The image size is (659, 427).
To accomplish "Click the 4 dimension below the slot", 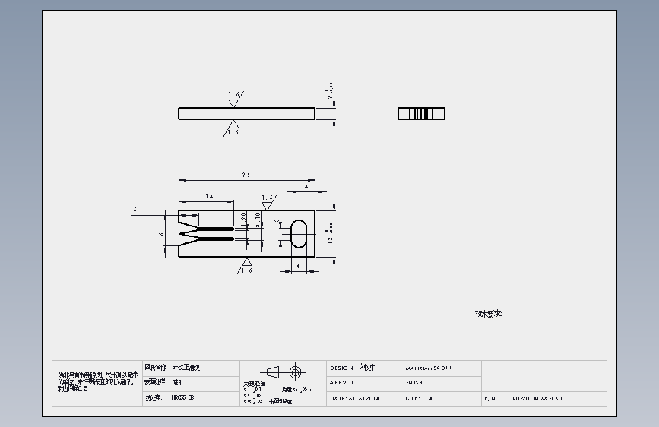I will click(298, 267).
